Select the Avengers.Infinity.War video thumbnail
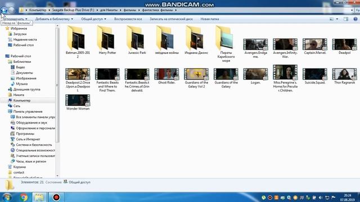Viewport: 360px width, 202px height. click(285, 44)
